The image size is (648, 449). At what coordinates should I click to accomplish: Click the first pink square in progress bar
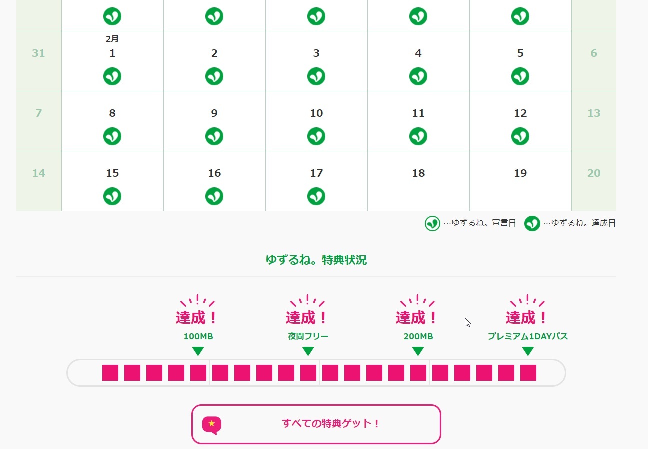tap(110, 373)
